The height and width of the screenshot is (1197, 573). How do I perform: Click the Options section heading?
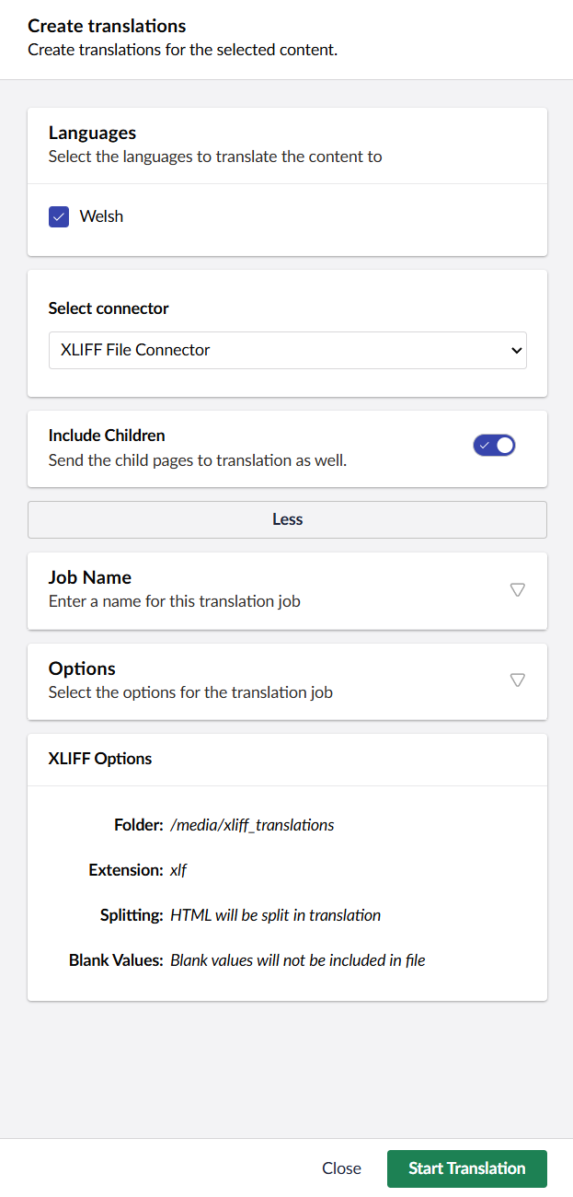click(82, 668)
